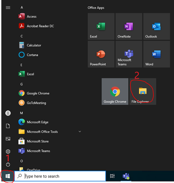Open the Excel tile in Office Apps

tap(101, 26)
